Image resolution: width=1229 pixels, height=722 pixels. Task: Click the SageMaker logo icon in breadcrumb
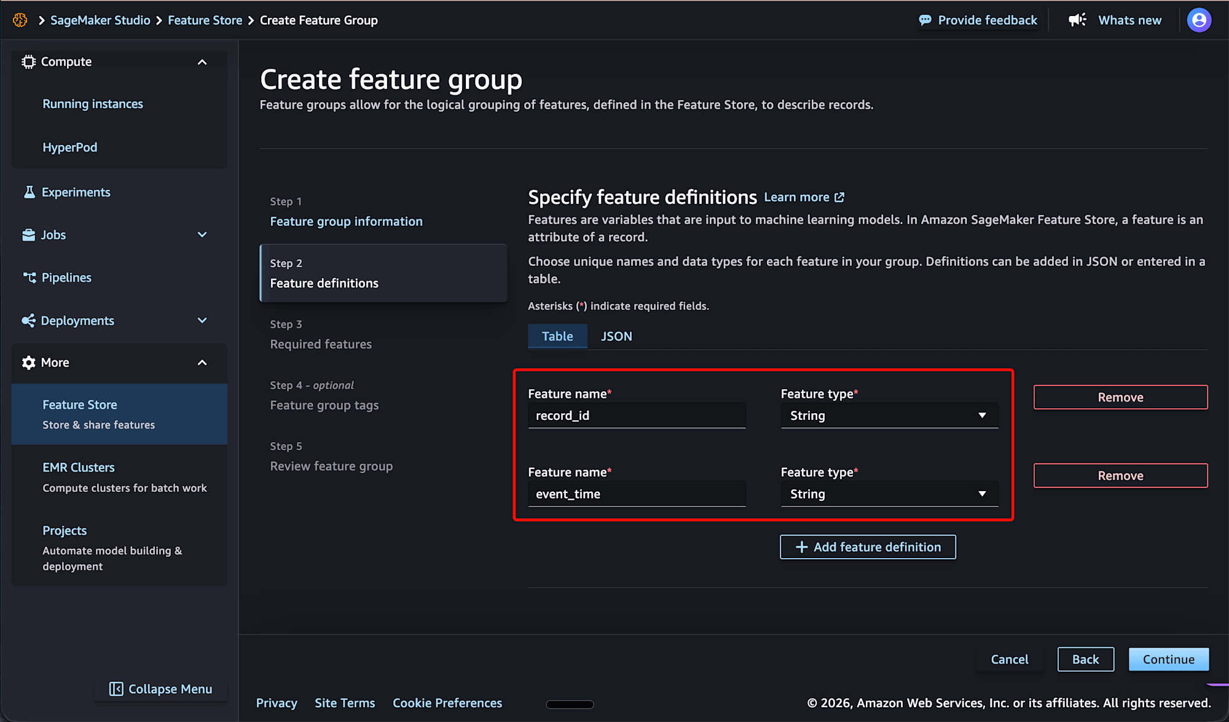click(20, 20)
